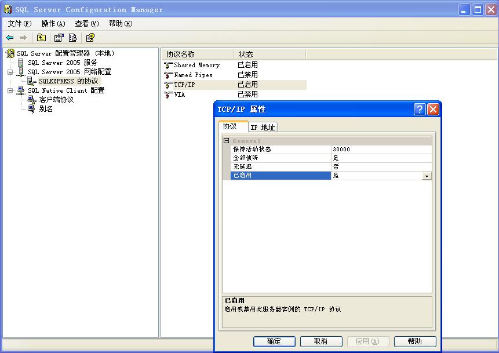Open the 操作(A) menu
This screenshot has width=499, height=353.
click(x=53, y=24)
